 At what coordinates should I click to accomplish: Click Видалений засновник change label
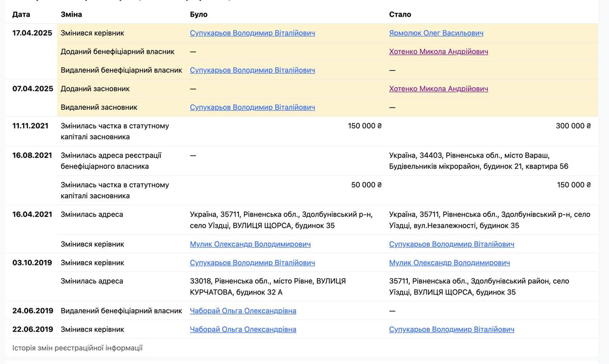click(x=99, y=107)
